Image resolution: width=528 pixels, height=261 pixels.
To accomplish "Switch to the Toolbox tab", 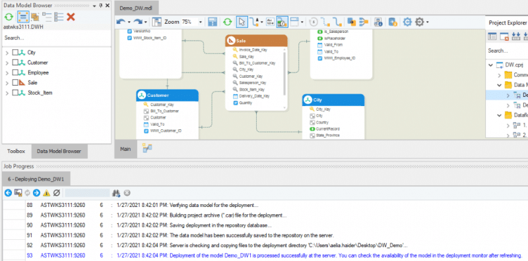I will pos(16,152).
